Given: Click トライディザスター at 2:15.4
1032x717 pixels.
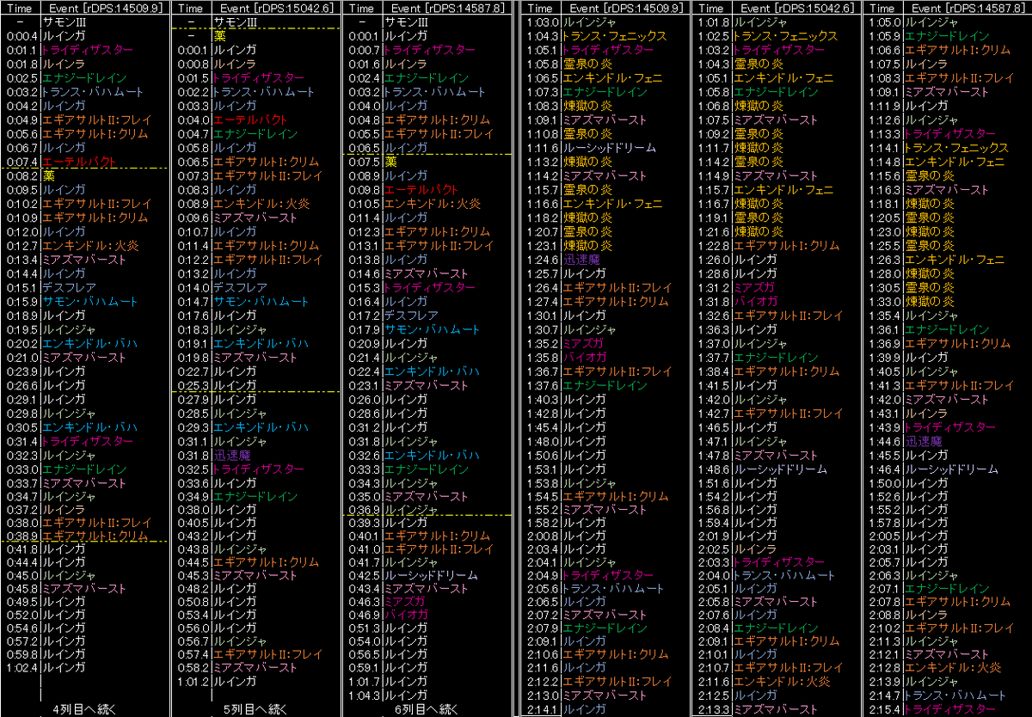Looking at the screenshot, I should click(x=950, y=709).
